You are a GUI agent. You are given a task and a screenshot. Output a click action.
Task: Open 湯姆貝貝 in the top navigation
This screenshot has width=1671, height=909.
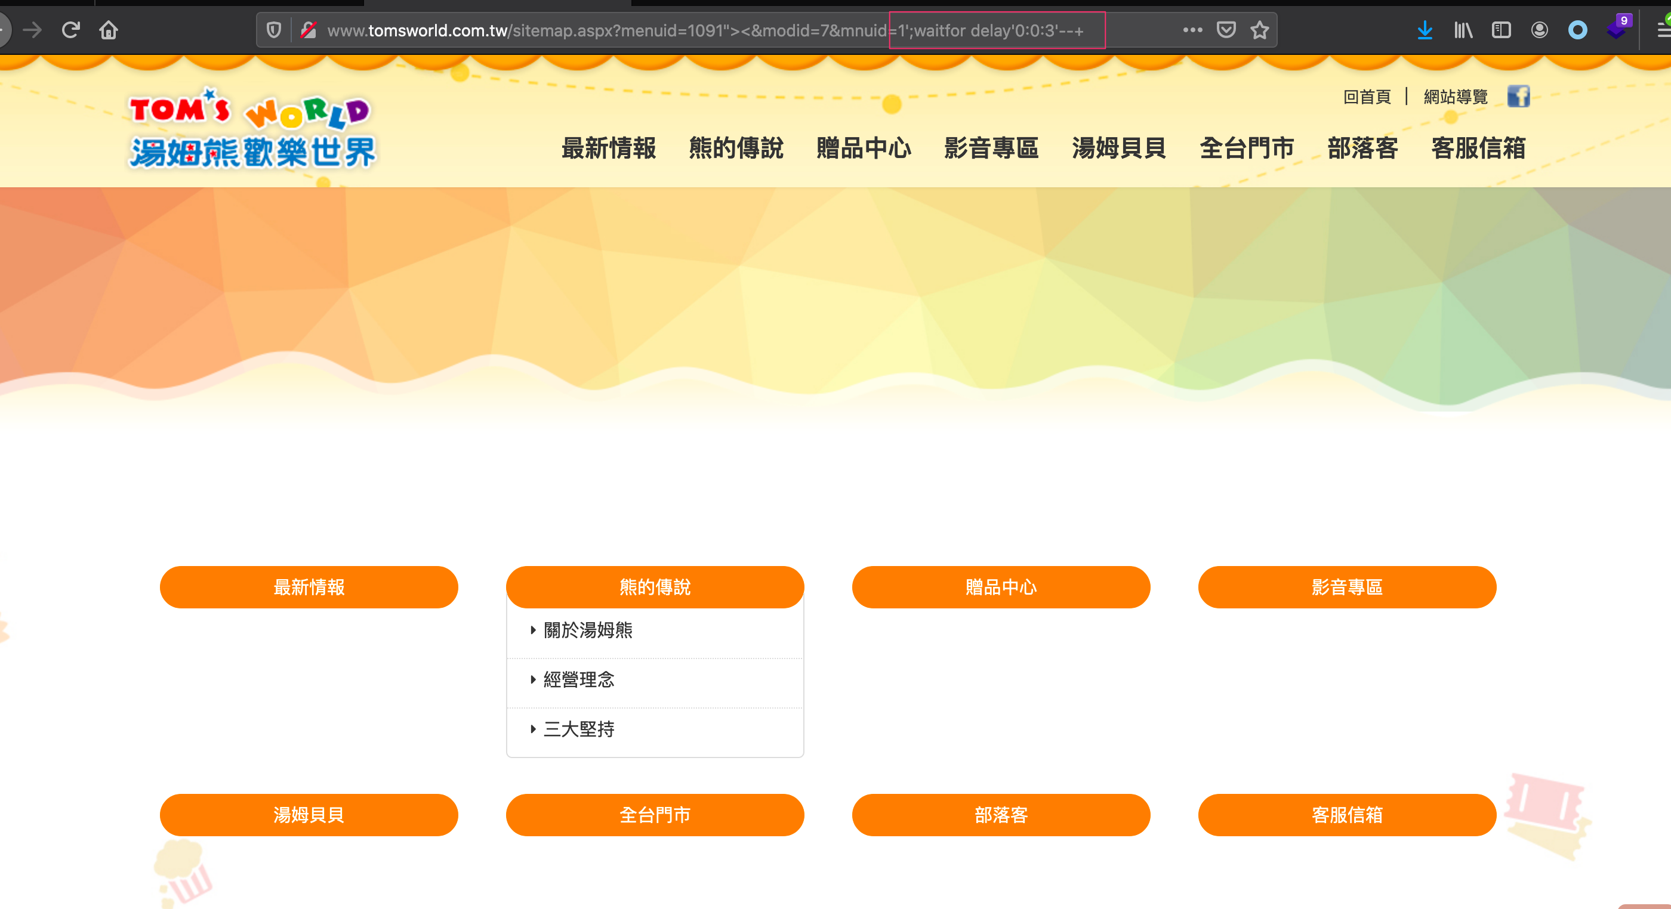(x=1119, y=149)
